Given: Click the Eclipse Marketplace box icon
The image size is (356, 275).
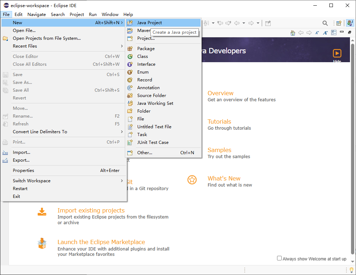Looking at the screenshot, I should tap(42, 243).
